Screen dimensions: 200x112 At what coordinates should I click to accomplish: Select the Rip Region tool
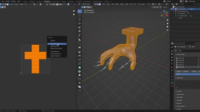80,91
